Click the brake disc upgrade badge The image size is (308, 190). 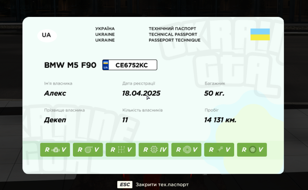tap(186, 150)
